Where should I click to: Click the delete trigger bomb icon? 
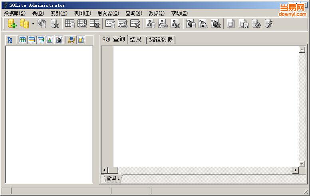click(x=216, y=24)
